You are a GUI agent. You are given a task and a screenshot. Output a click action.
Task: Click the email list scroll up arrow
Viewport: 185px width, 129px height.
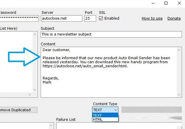pos(35,34)
